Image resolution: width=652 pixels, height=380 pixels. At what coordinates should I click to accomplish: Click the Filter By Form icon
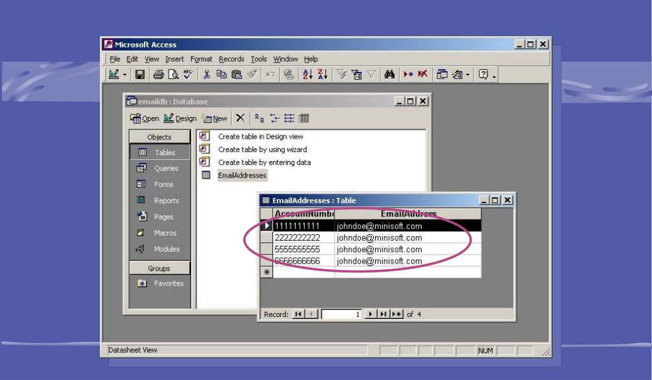pyautogui.click(x=357, y=74)
